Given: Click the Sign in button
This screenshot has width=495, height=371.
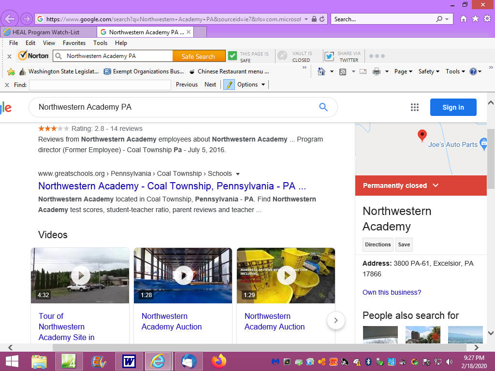Looking at the screenshot, I should point(453,107).
